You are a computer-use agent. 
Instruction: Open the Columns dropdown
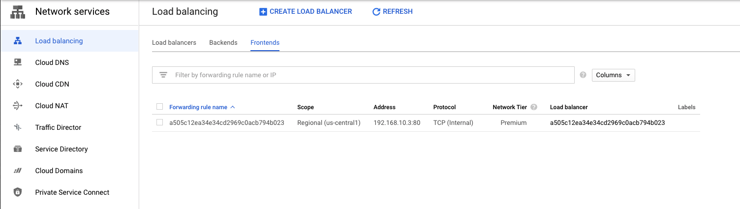(x=613, y=75)
